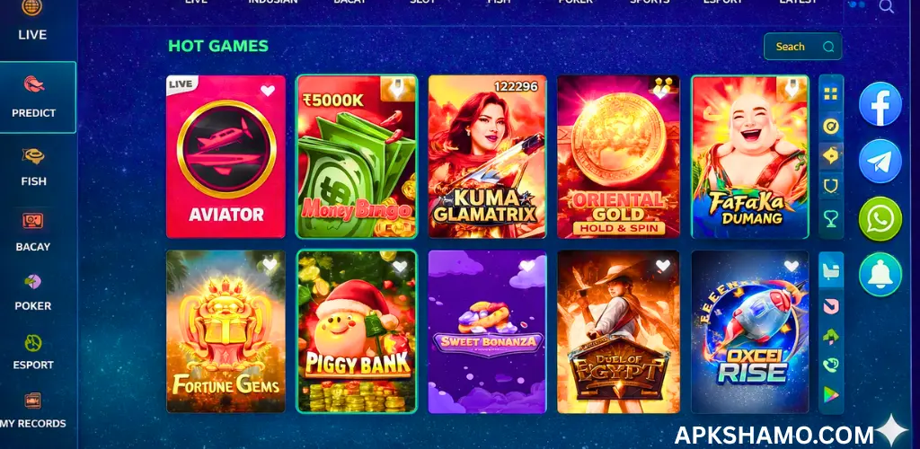Open the Poker sidebar menu item
920x449 pixels.
[x=33, y=293]
